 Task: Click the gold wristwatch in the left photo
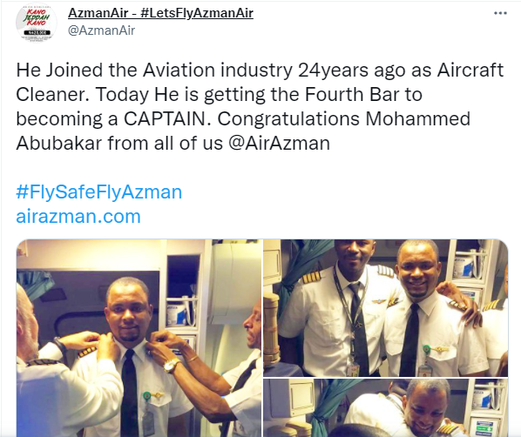coord(171,366)
